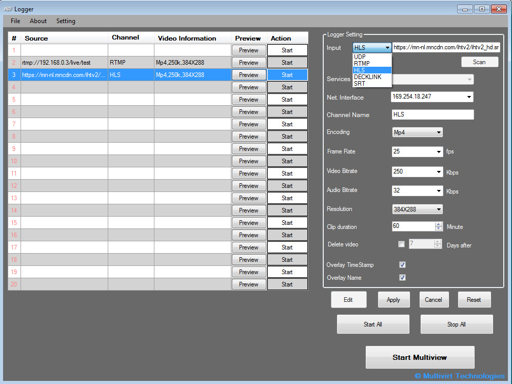
Task: Open the Net. Interface dropdown
Action: [469, 97]
